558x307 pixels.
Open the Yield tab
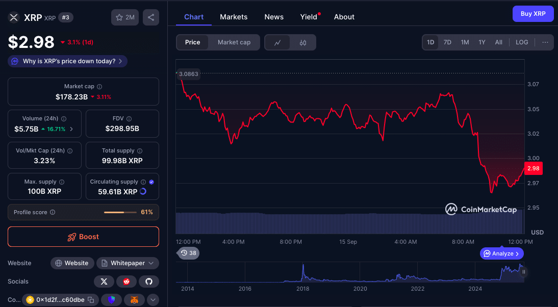309,17
